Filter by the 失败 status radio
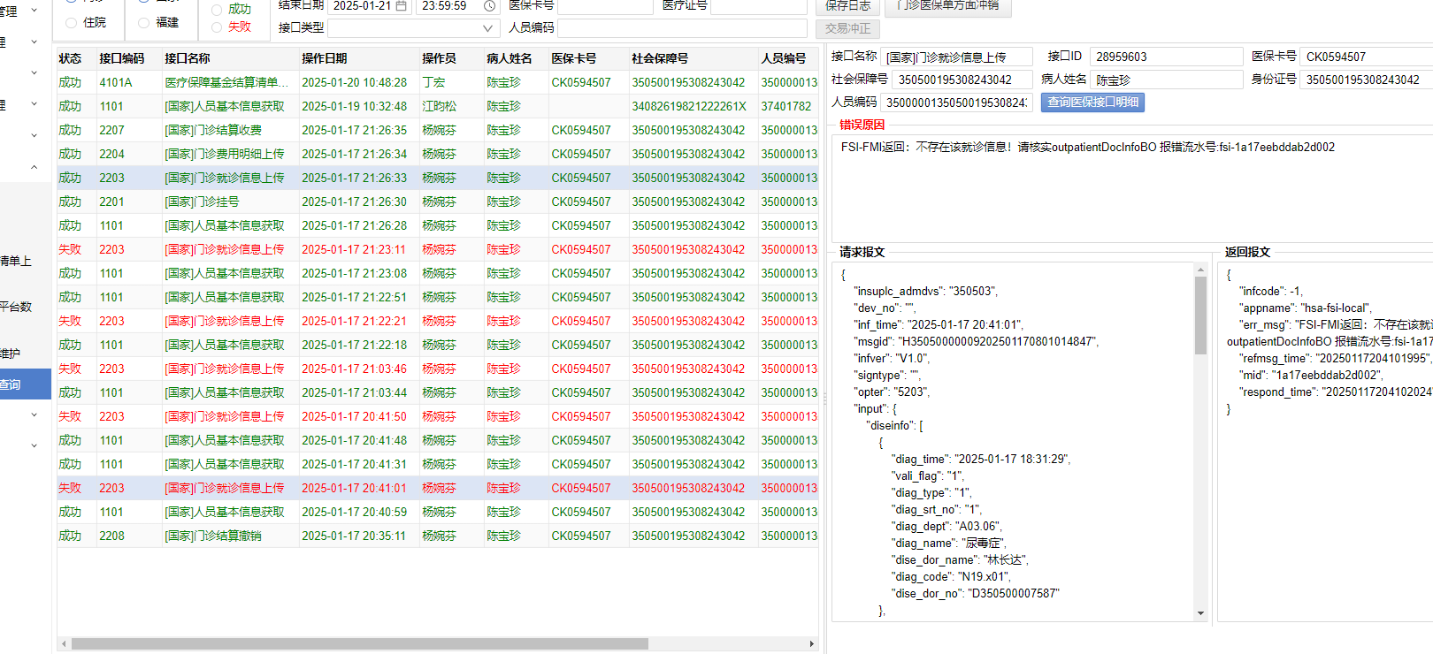This screenshot has height=654, width=1433. click(217, 27)
